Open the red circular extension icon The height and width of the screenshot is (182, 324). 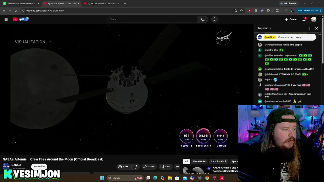click(x=250, y=11)
